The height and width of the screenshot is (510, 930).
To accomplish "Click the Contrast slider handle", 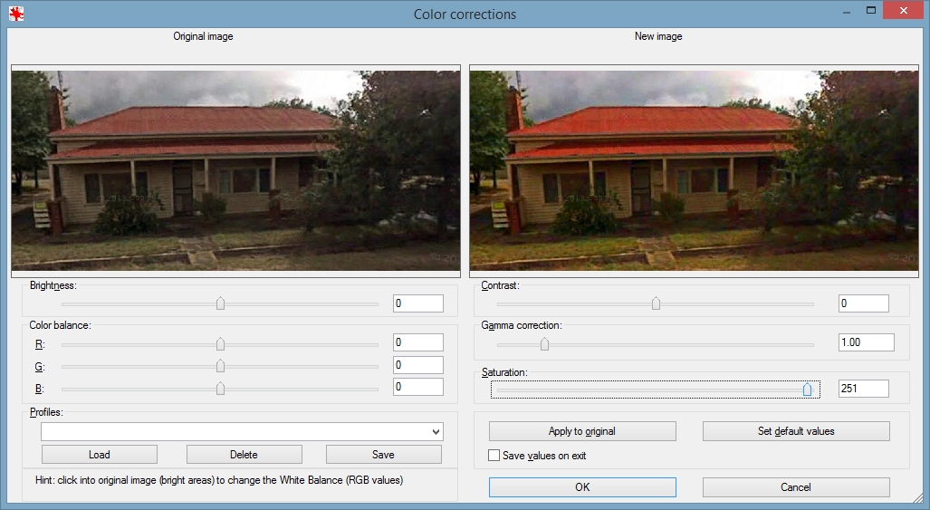I will tap(656, 304).
